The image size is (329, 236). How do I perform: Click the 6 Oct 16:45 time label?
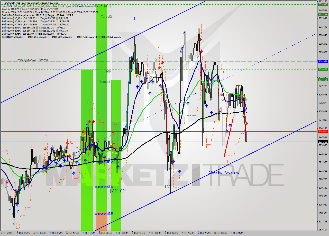click(x=89, y=233)
